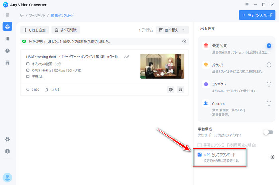Go back with the breadcrumb arrow

click(x=22, y=15)
